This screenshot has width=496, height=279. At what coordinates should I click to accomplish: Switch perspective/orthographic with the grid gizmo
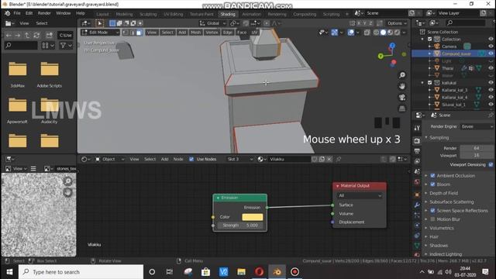[402, 108]
